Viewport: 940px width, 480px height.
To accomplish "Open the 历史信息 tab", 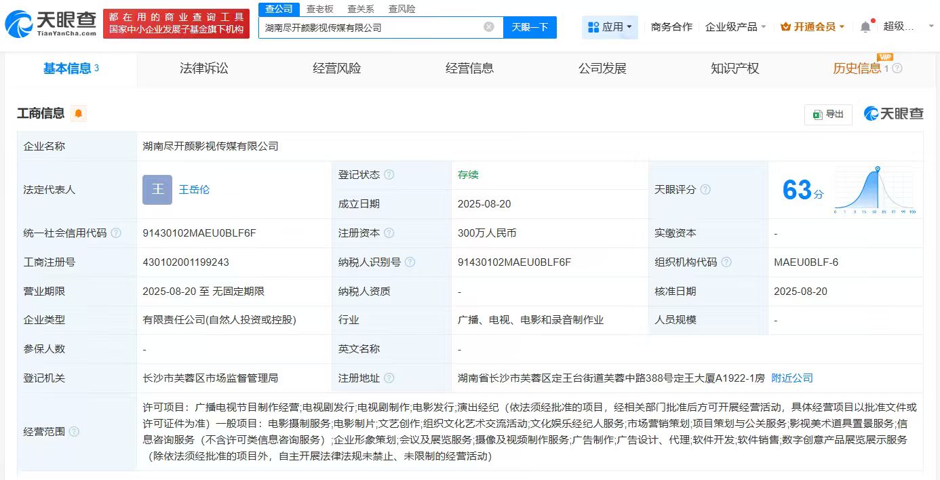I will click(x=857, y=68).
